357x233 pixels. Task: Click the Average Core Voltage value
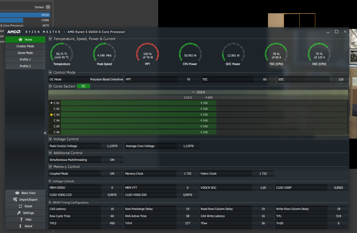click(188, 146)
